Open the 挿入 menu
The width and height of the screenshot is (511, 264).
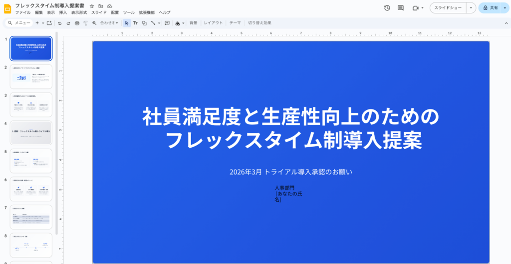click(63, 12)
